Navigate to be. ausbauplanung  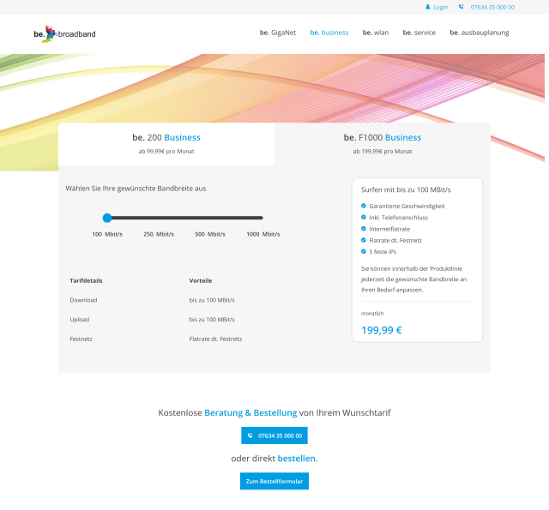tap(480, 33)
